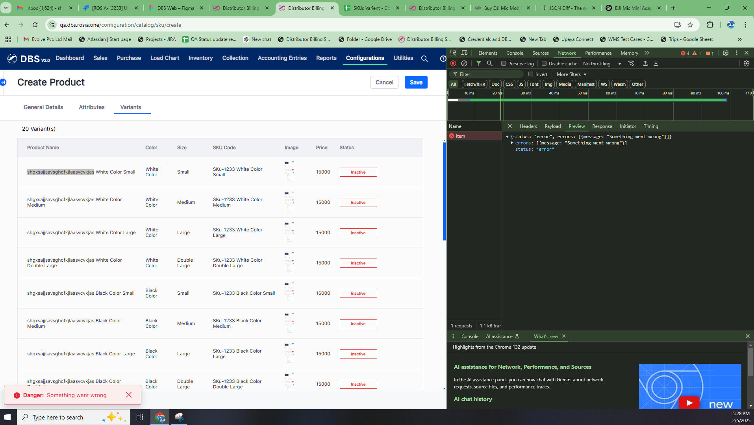The image size is (754, 425).
Task: Dismiss the Something went wrong alert
Action: point(129,395)
